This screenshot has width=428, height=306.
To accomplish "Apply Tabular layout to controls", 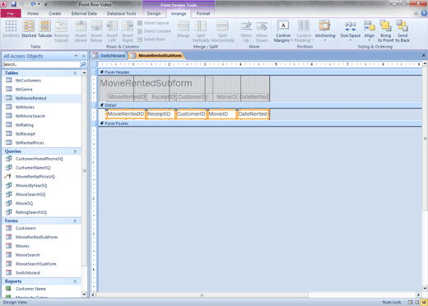I will [45, 29].
